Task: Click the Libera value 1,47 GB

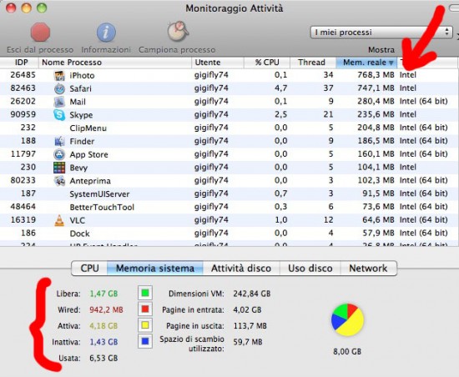Action: click(x=103, y=294)
